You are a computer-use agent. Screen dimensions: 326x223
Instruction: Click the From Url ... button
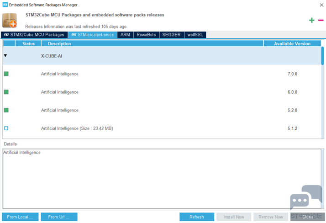[59, 217]
